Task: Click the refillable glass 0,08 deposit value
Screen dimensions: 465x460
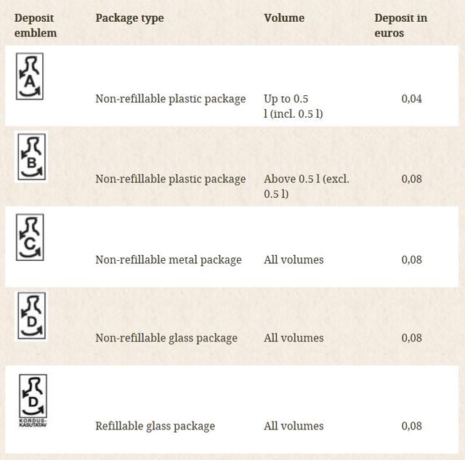Action: click(411, 426)
